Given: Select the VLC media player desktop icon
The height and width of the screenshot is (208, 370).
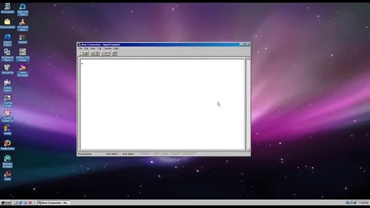Looking at the screenshot, I should tap(23, 25).
